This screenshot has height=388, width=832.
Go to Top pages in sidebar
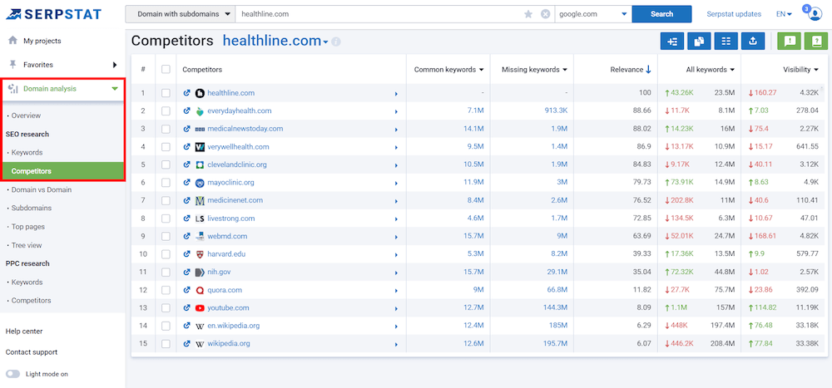click(x=29, y=226)
